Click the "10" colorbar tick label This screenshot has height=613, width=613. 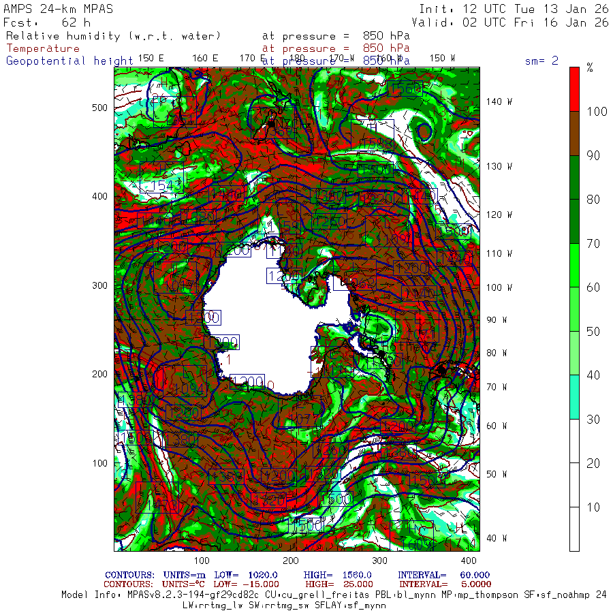click(593, 507)
